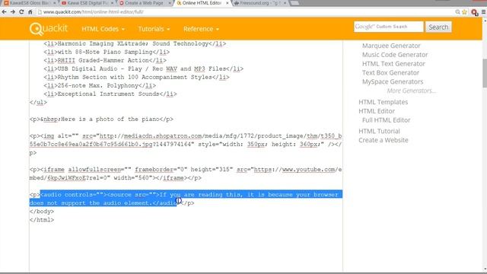Open the Create a Website link
This screenshot has width=487, height=274.
[384, 140]
